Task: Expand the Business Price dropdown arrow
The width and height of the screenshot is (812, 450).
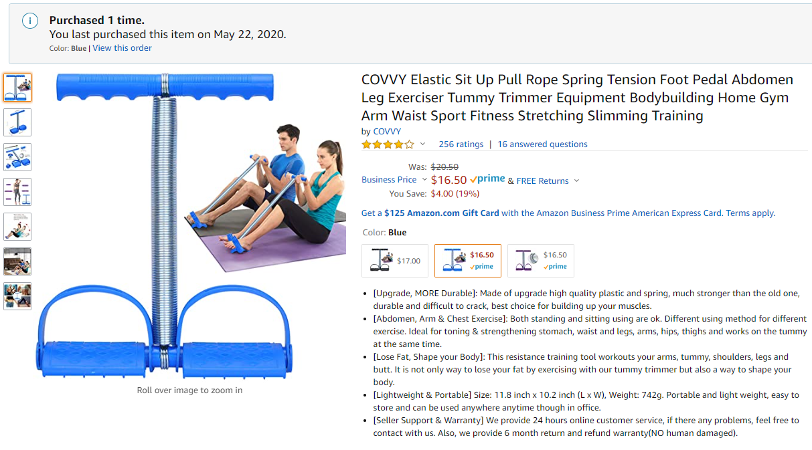Action: (424, 180)
